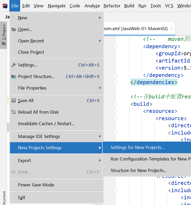The image size is (191, 205).
Task: Collapse the dependency tag fold marker
Action: pos(115,47)
